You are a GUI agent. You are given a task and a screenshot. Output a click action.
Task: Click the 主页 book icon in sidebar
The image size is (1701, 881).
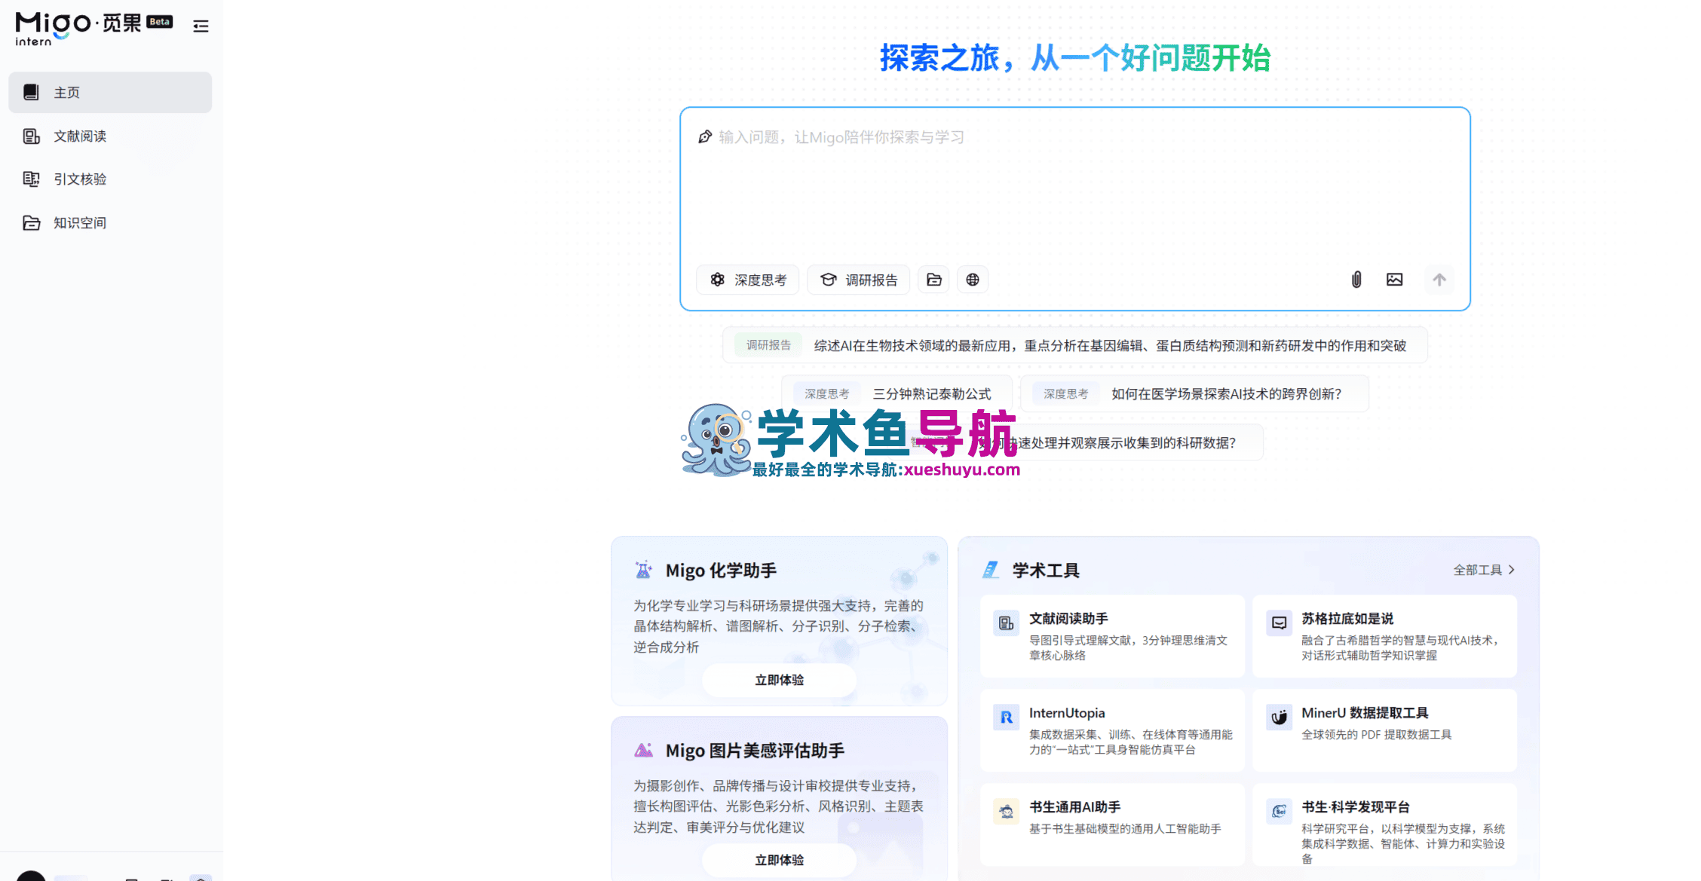(x=31, y=93)
